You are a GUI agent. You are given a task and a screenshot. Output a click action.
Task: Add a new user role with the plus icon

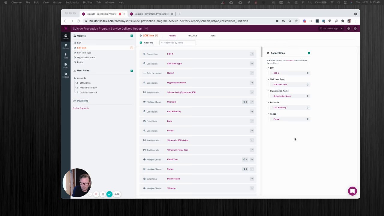point(131,70)
